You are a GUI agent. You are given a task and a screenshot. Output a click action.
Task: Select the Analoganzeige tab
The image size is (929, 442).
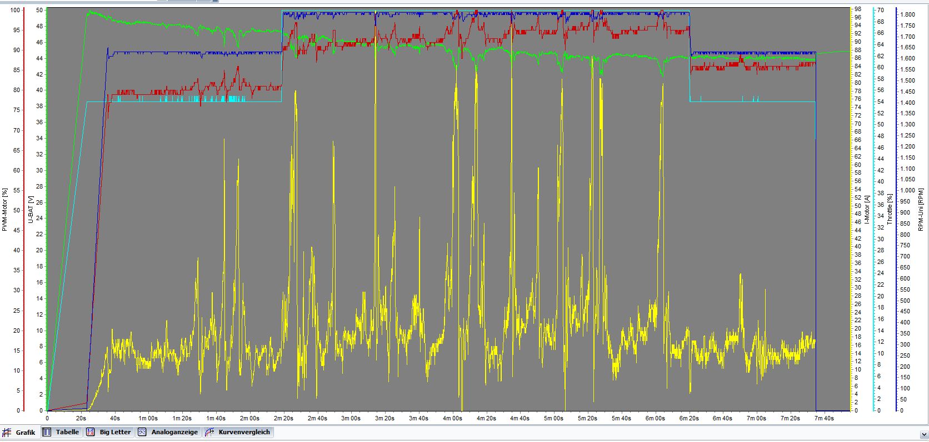tap(174, 432)
